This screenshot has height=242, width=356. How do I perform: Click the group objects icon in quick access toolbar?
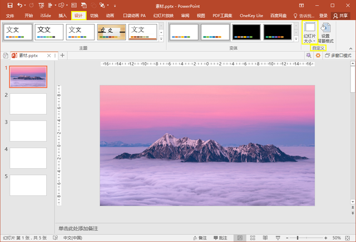pyautogui.click(x=102, y=6)
